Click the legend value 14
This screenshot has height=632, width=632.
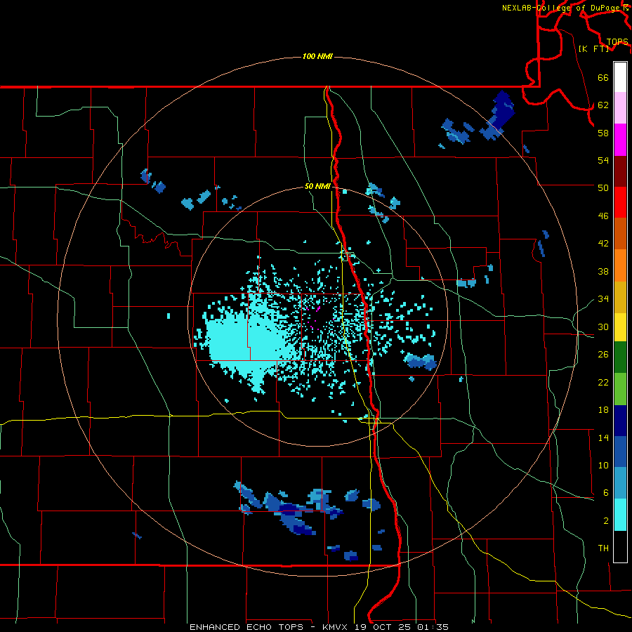603,437
